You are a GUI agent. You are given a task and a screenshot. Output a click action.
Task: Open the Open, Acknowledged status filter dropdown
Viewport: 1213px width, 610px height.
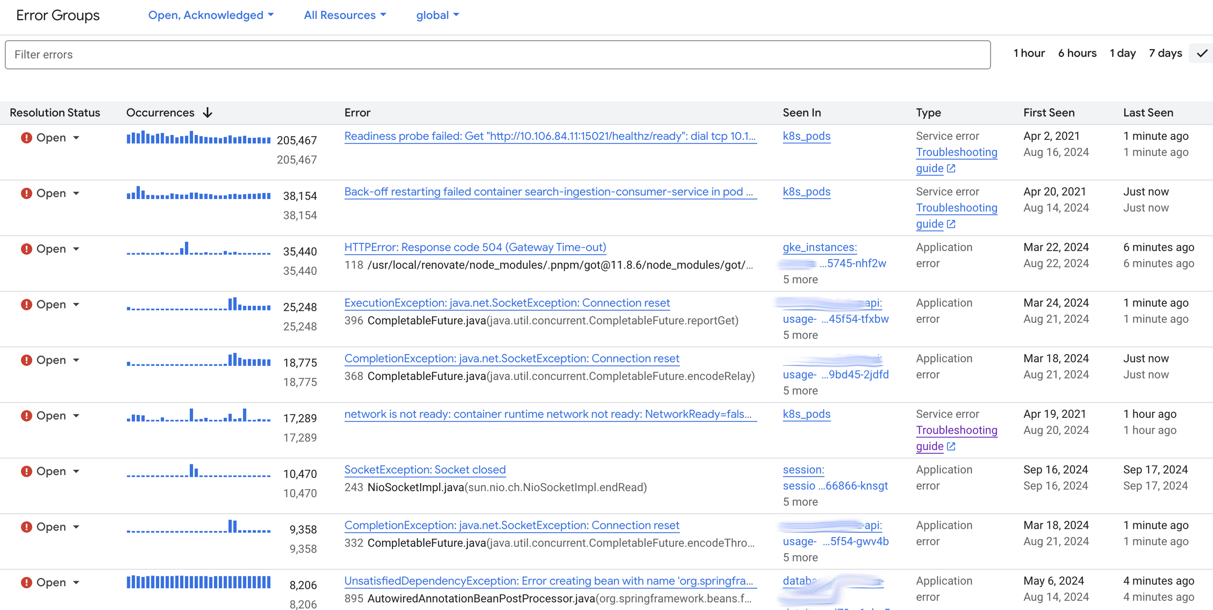[x=211, y=15]
